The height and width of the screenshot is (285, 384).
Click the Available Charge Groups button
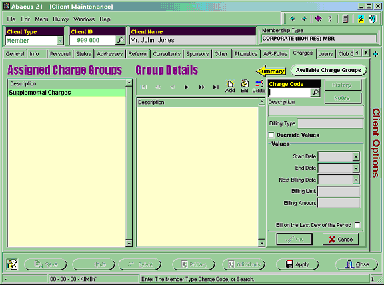(x=329, y=70)
